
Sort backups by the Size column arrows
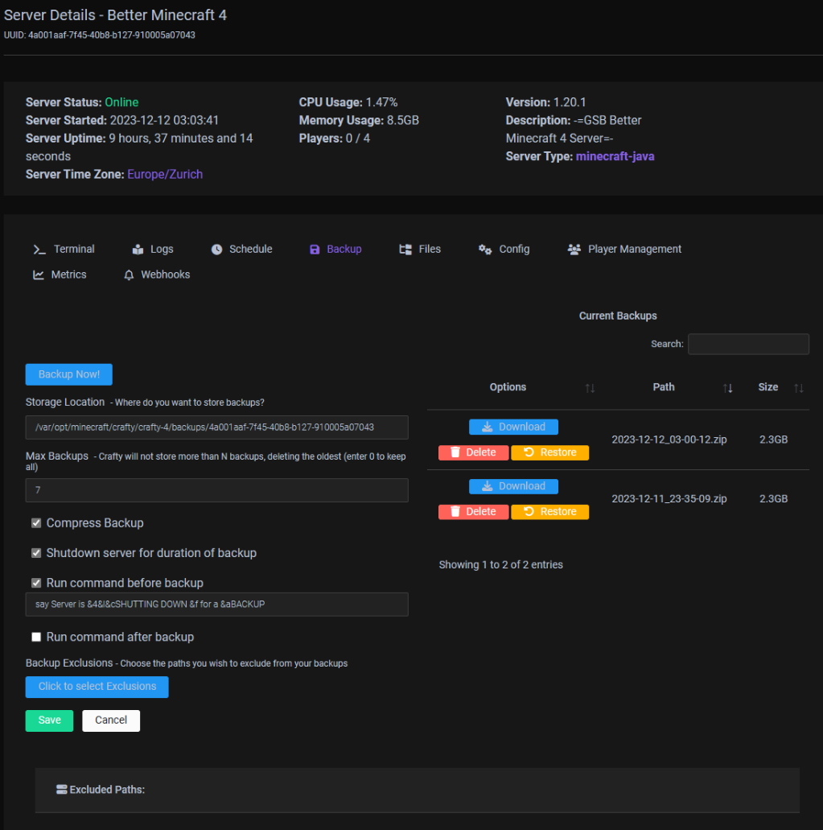pos(798,388)
